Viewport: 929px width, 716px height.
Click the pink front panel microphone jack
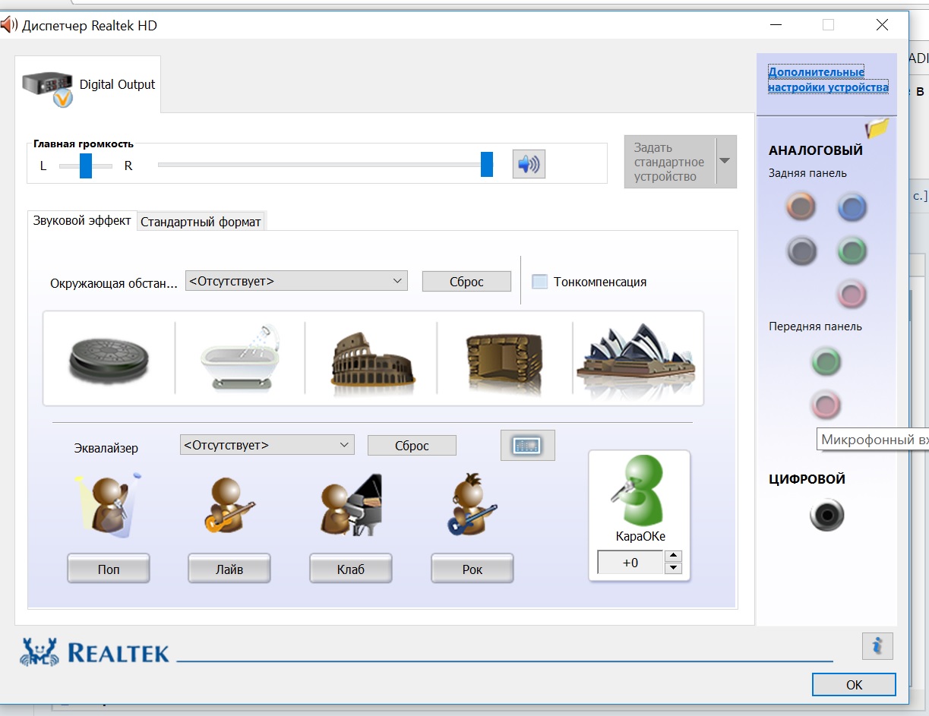coord(826,405)
